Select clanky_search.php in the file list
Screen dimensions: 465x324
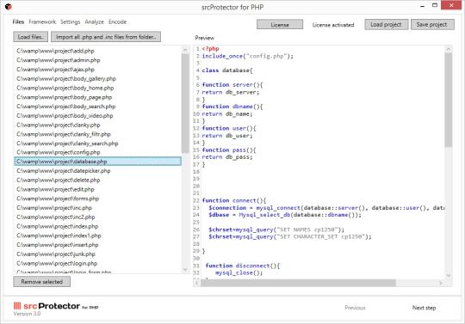97,144
